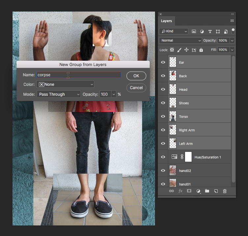The image size is (248, 236).
Task: Toggle visibility of the Torso layer
Action: tap(163, 117)
